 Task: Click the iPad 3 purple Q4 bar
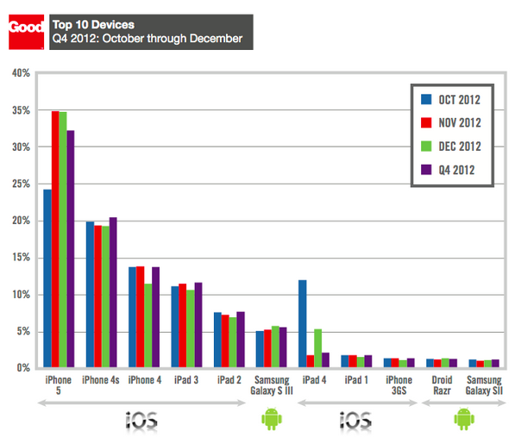tap(198, 325)
